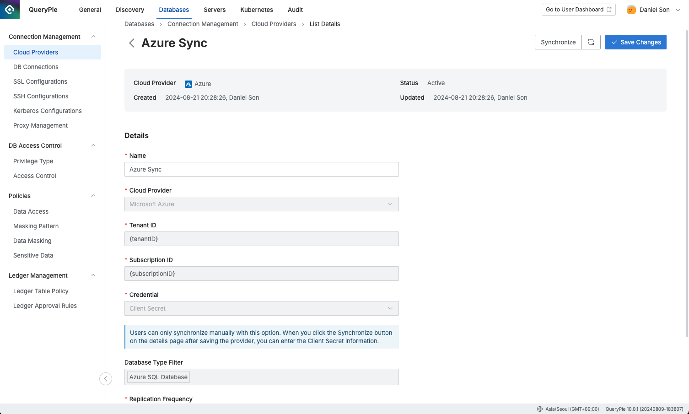Open Sensitive Data in the sidebar

(x=53, y=255)
